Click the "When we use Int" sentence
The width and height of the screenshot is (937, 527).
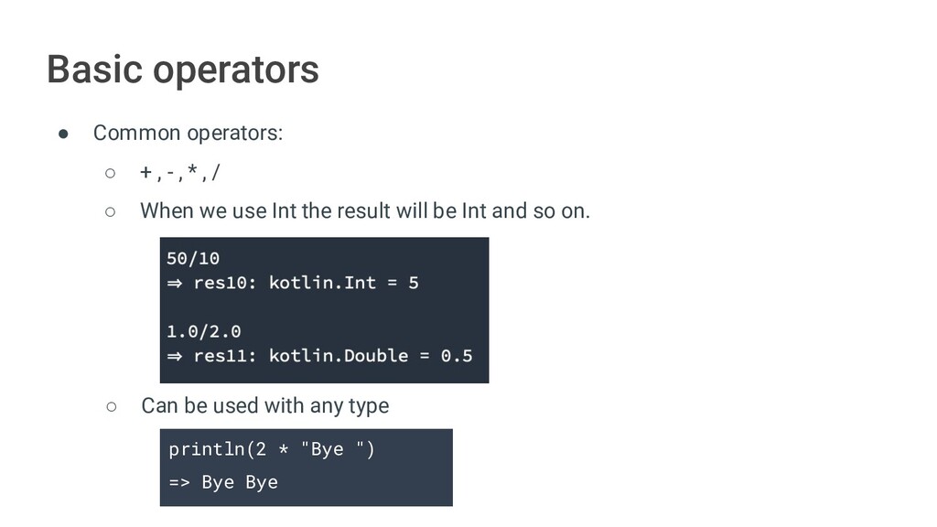coord(364,211)
